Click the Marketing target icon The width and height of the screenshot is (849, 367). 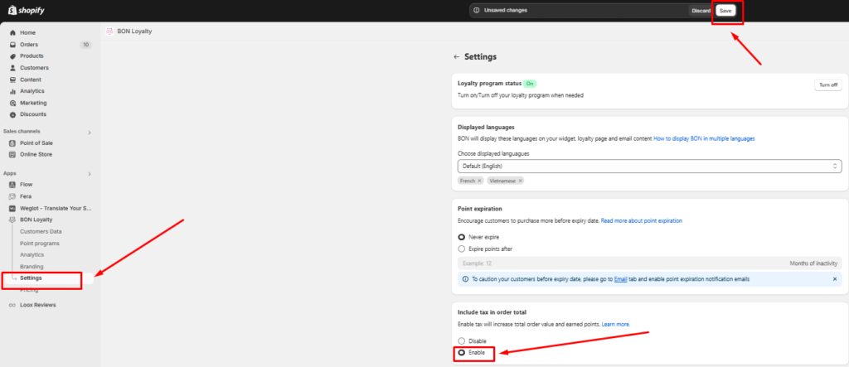[x=12, y=103]
